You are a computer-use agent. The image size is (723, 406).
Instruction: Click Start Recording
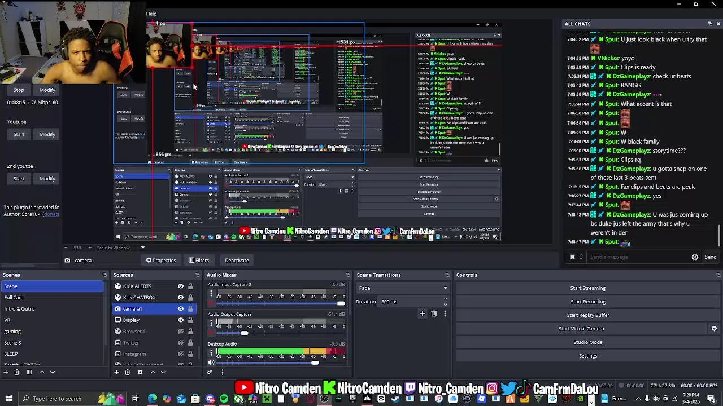point(587,302)
